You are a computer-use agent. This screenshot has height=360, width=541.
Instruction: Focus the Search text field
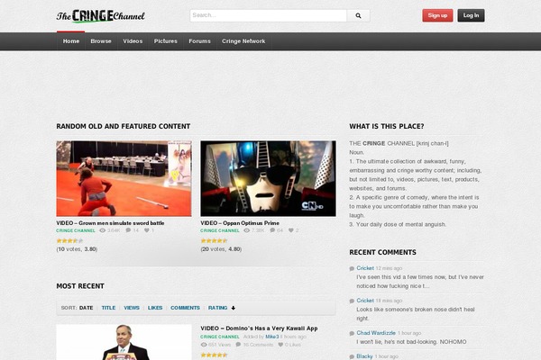coord(268,15)
